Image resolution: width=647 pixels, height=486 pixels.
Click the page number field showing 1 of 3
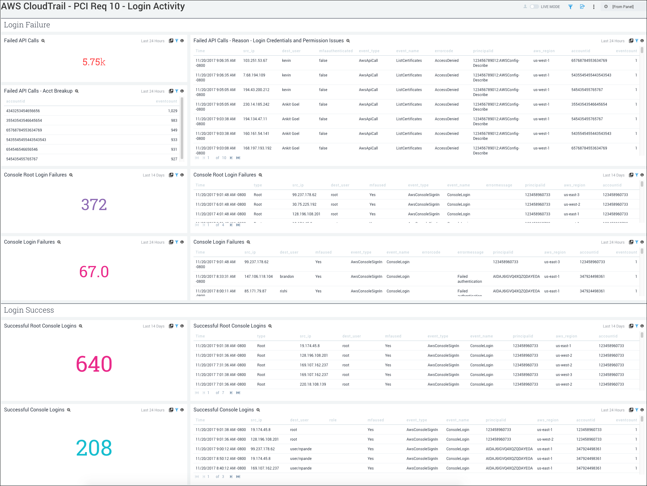coord(208,476)
